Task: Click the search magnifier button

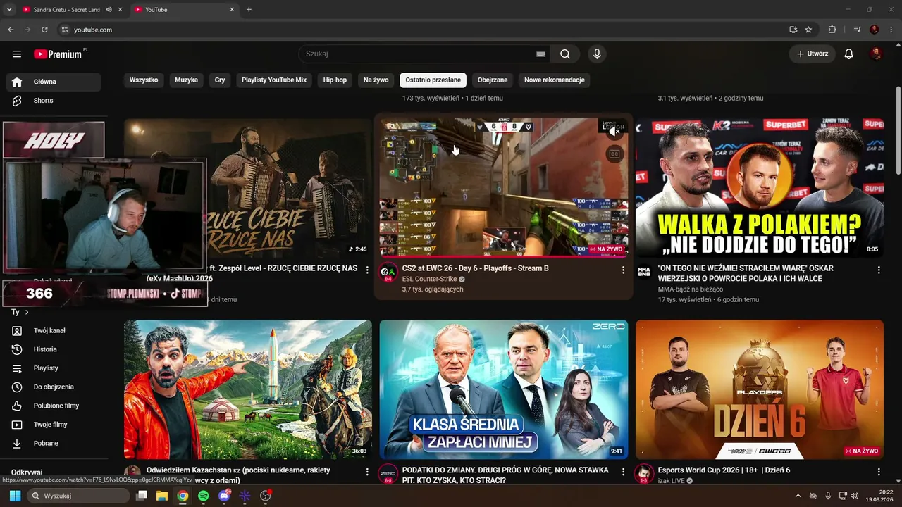Action: (x=565, y=54)
